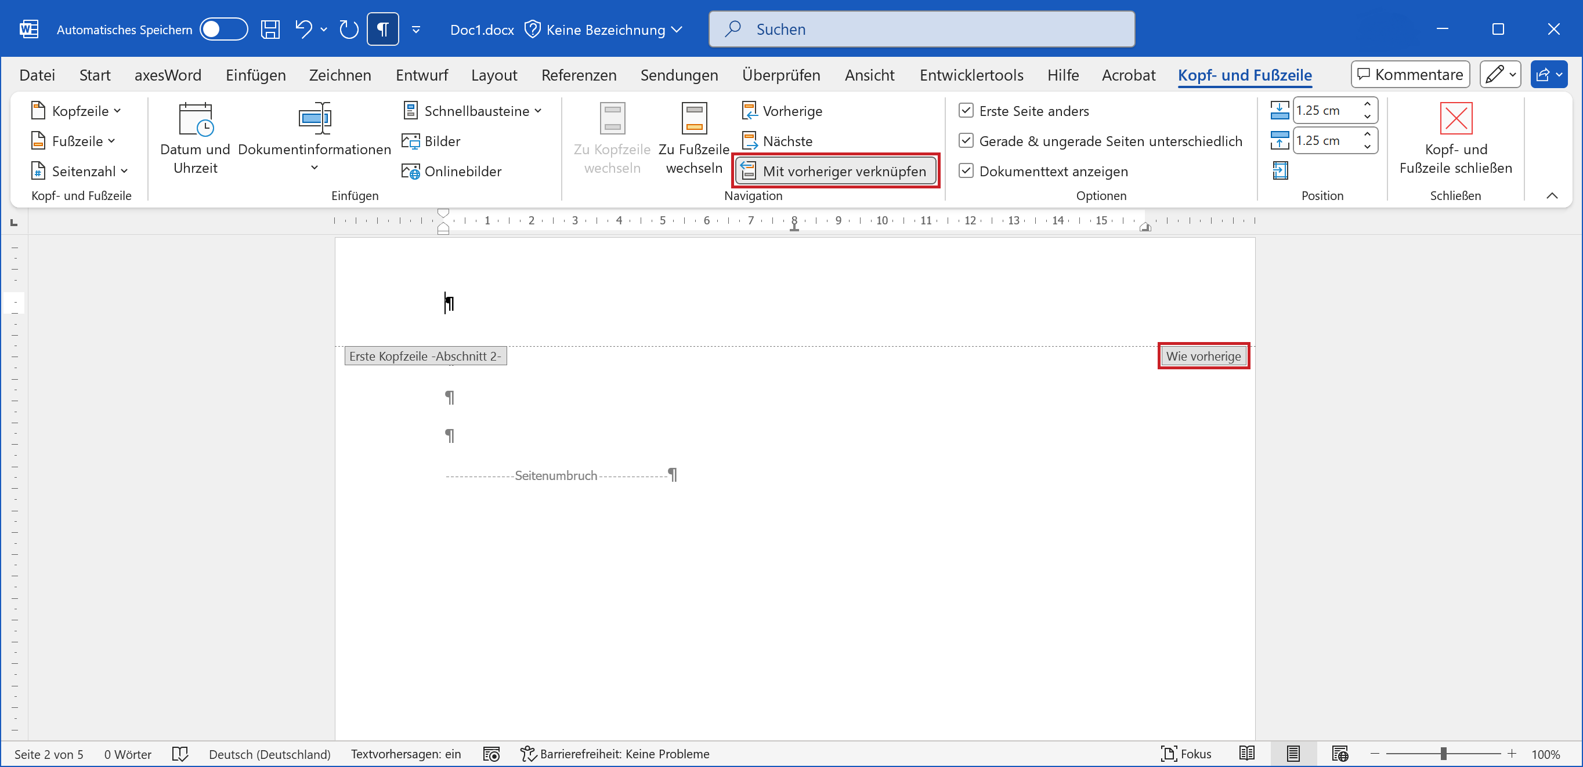Viewport: 1583px width, 767px height.
Task: Click the Word application icon
Action: [x=29, y=30]
